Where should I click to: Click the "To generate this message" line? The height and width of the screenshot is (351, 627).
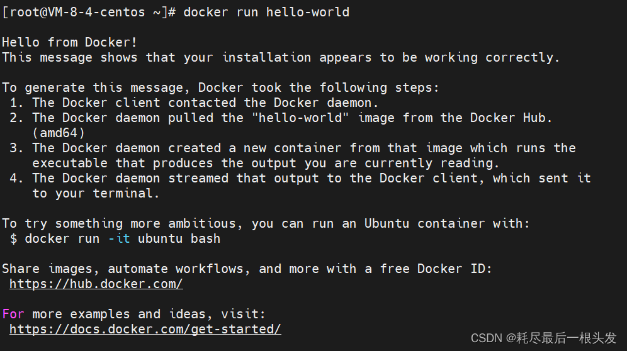point(220,87)
